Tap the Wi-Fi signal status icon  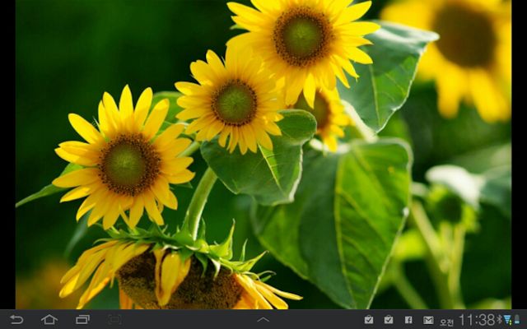(x=507, y=319)
